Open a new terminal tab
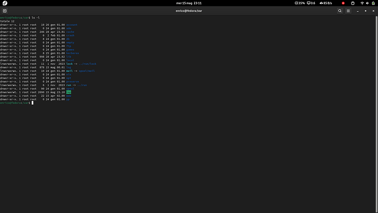The height and width of the screenshot is (213, 378). click(x=4, y=11)
